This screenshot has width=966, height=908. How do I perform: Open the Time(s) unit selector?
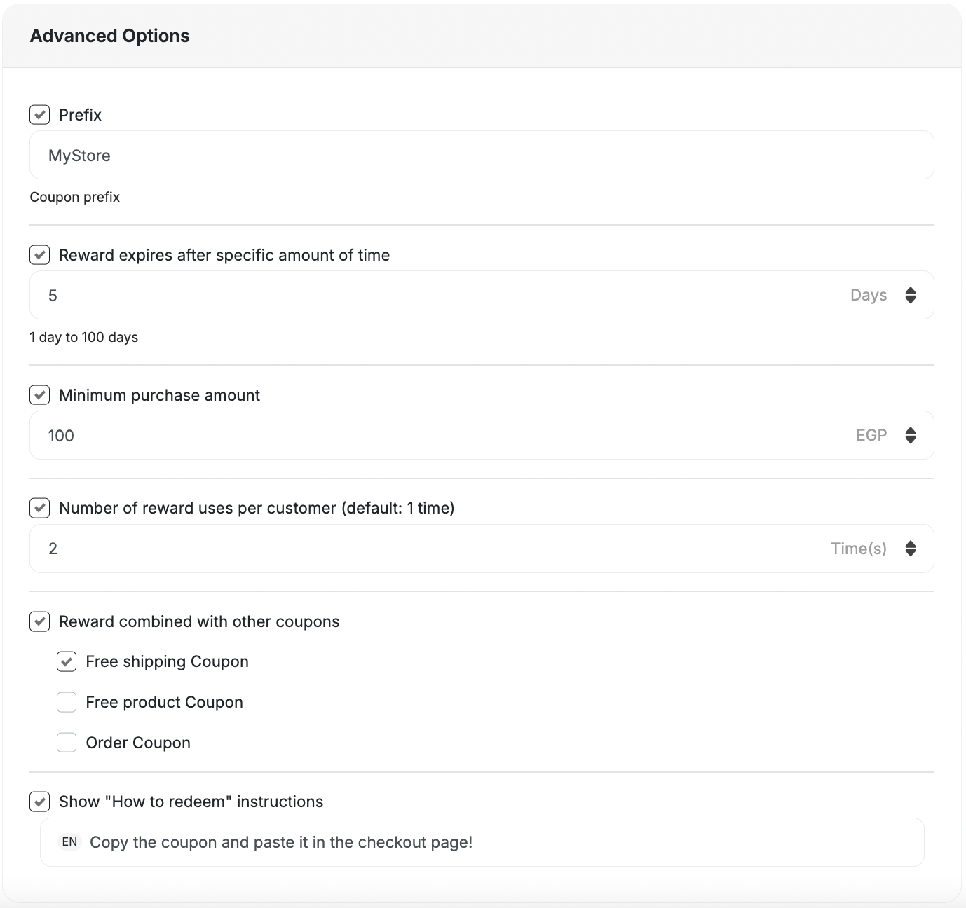point(859,549)
